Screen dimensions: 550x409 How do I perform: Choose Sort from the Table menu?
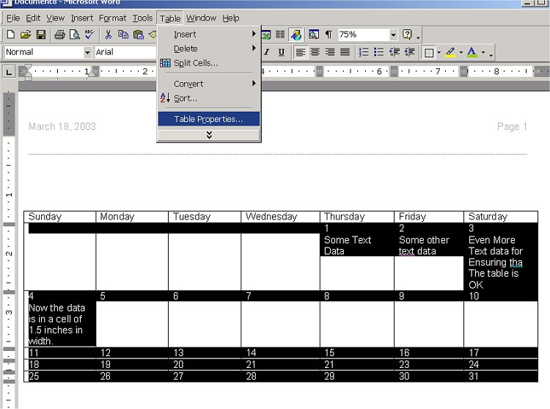pyautogui.click(x=186, y=98)
